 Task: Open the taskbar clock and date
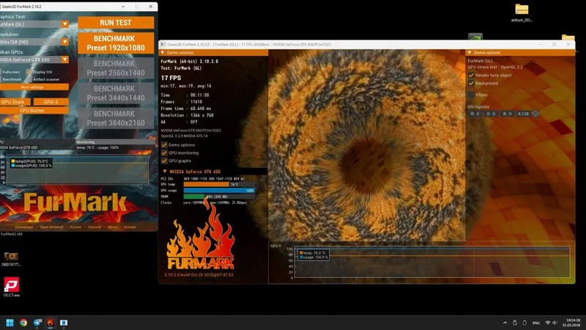coord(573,323)
